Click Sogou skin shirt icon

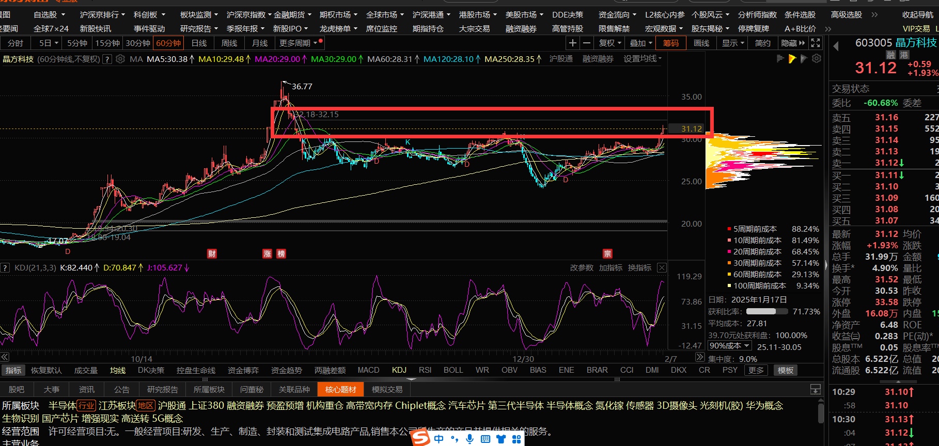coord(501,439)
